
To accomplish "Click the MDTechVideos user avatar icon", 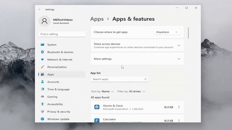I will pos(44,21).
